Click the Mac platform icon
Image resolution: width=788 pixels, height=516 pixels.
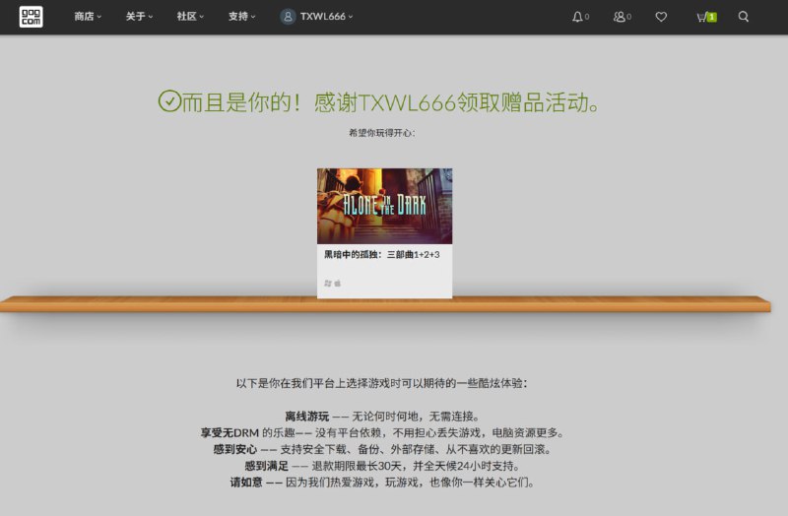pyautogui.click(x=338, y=284)
